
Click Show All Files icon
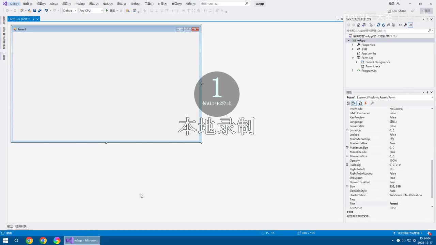click(393, 25)
